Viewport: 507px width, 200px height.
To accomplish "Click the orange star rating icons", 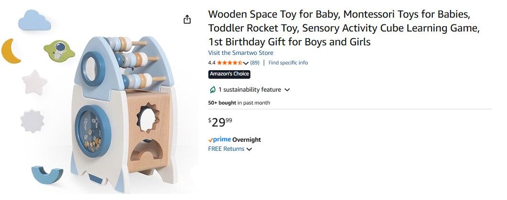I will [229, 63].
